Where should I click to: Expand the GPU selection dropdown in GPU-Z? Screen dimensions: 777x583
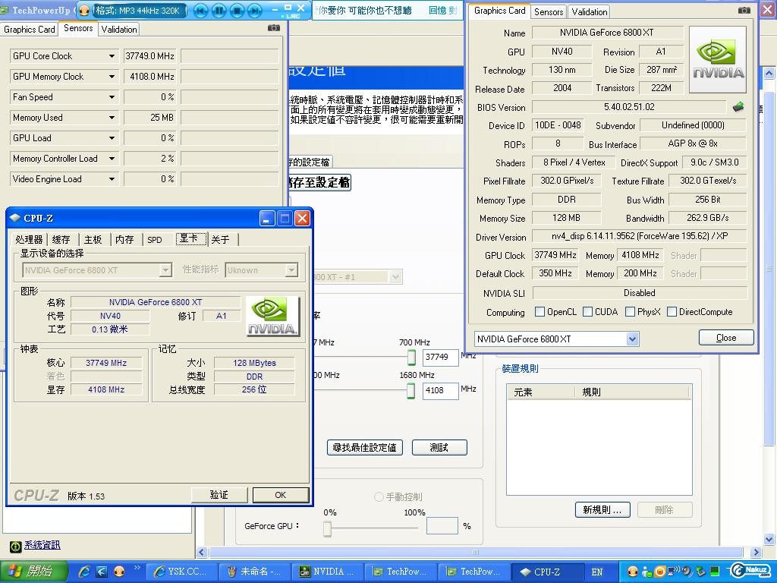pos(632,339)
